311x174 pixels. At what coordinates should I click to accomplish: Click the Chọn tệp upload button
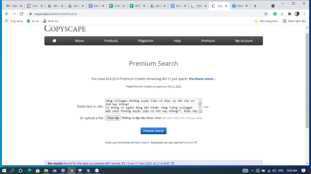[113, 118]
